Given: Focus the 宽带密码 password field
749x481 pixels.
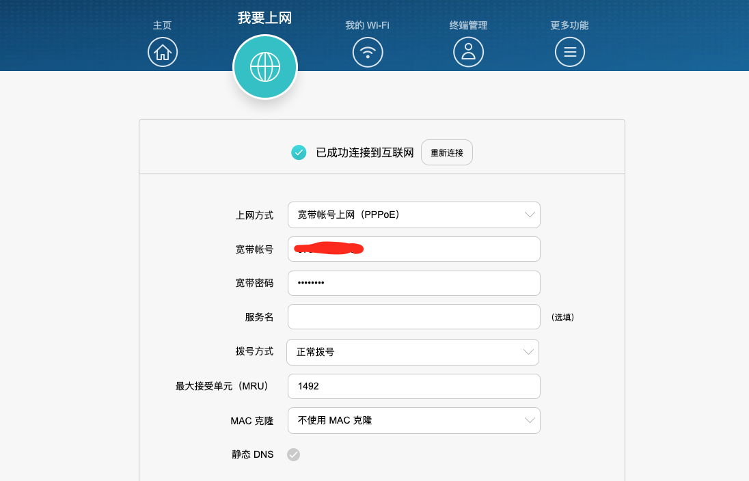Looking at the screenshot, I should click(x=413, y=283).
